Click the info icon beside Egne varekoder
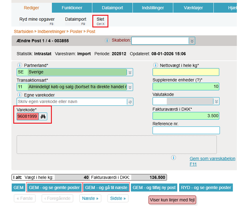This screenshot has width=248, height=206. click(20, 95)
